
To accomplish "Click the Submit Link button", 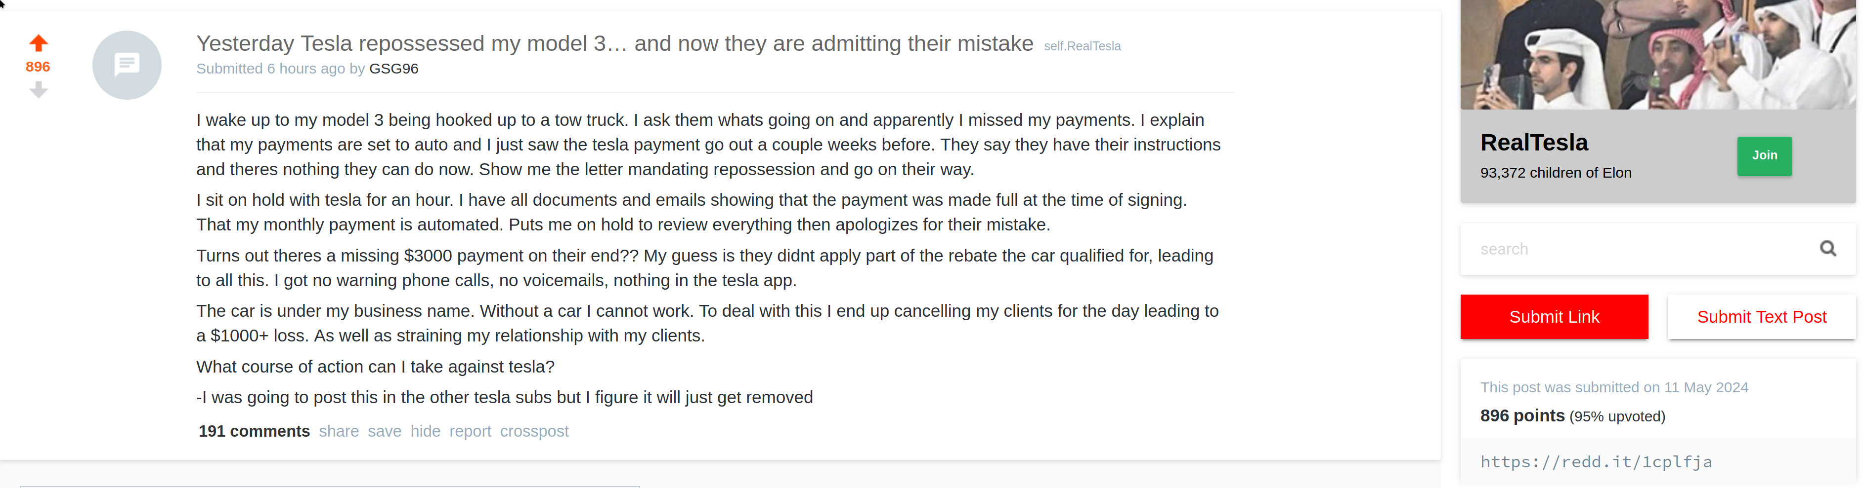I will (x=1554, y=317).
